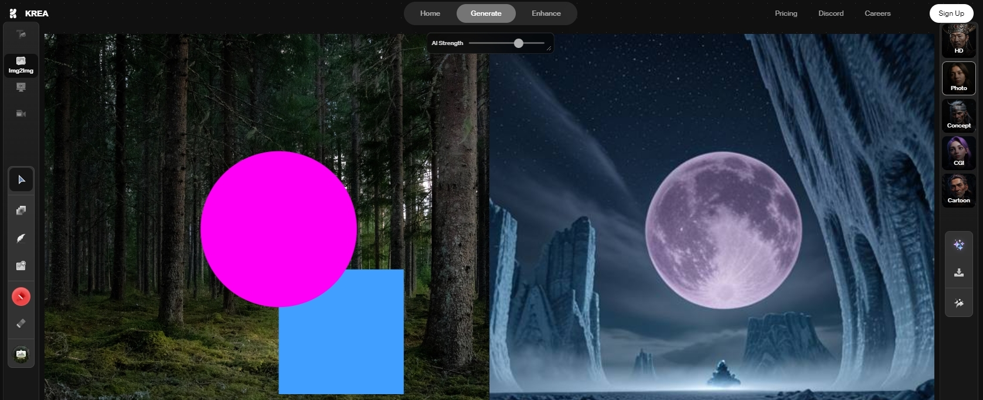This screenshot has height=400, width=983.
Task: Open the red brush color picker
Action: tap(21, 296)
